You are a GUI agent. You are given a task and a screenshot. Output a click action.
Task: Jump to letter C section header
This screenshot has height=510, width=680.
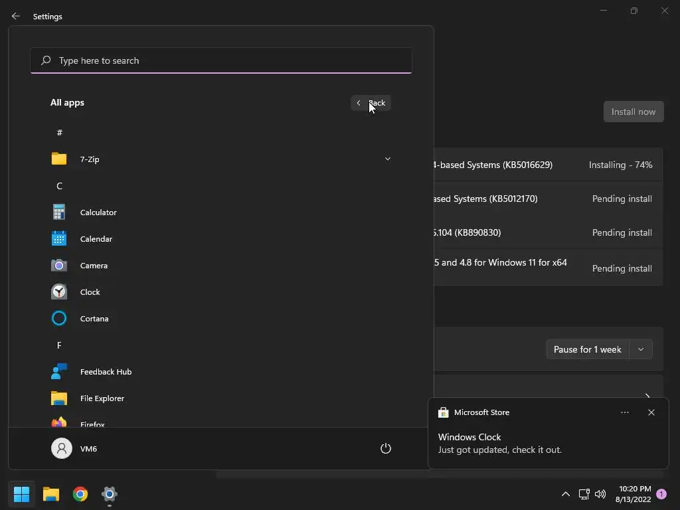point(59,186)
